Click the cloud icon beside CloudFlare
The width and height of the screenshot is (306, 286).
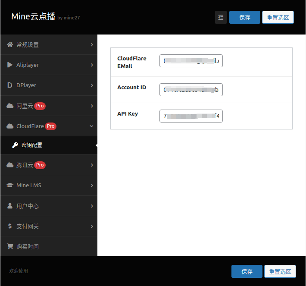click(10, 126)
